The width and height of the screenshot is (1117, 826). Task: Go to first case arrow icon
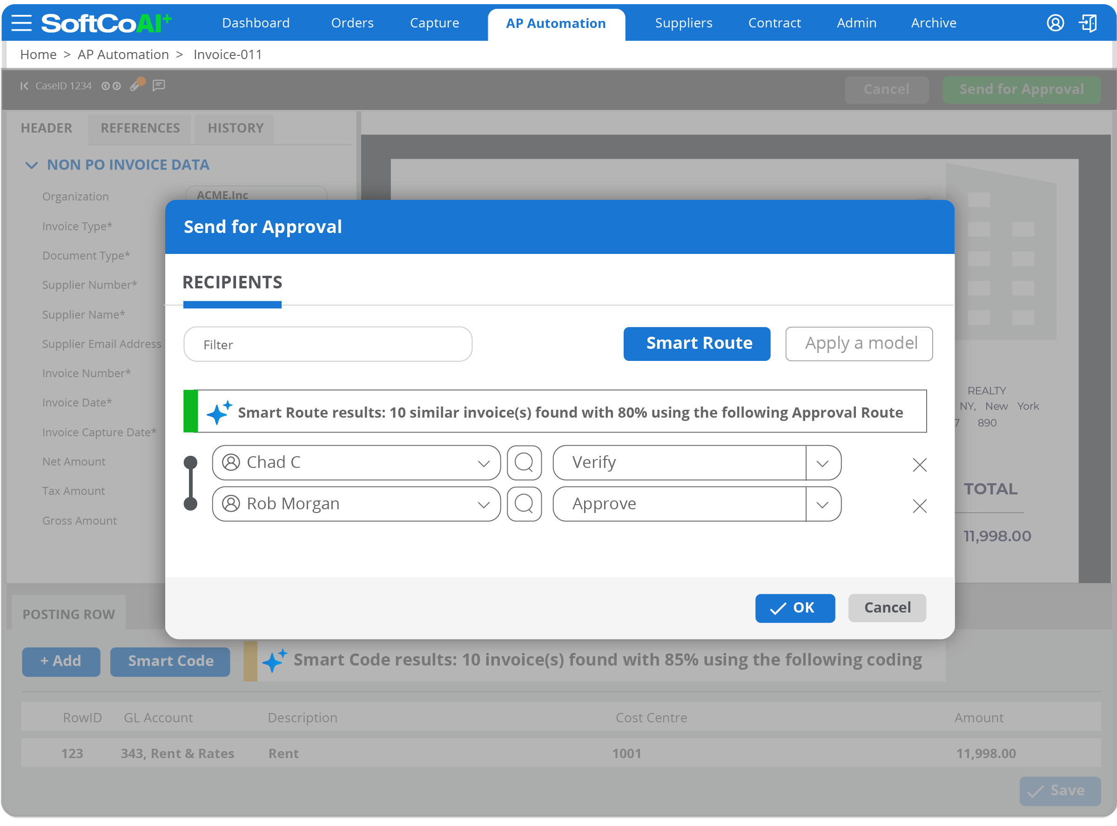(24, 86)
